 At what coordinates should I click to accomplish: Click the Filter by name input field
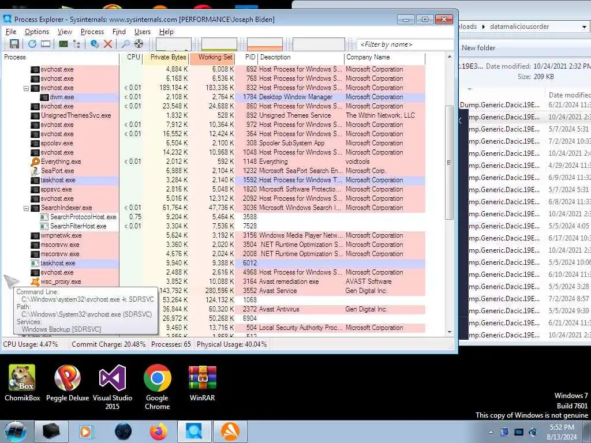coord(405,44)
